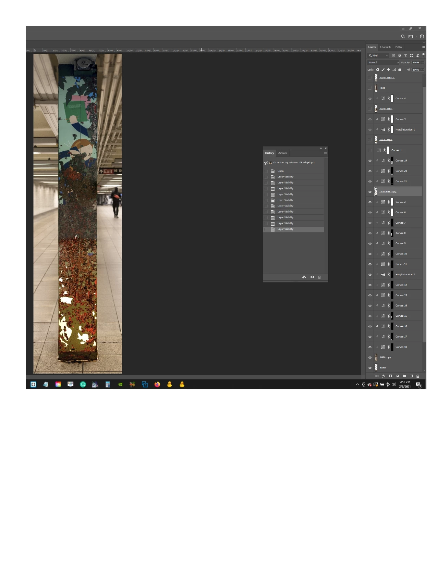Delete layer trash icon in Layers panel
This screenshot has width=437, height=565.
(418, 376)
